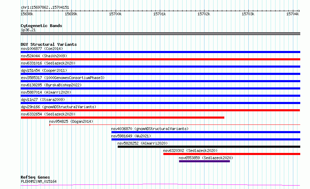This screenshot has height=189, width=310.
Task: Click nsv6320302 (Sedlazeck2020) red bar
Action: coord(232,154)
